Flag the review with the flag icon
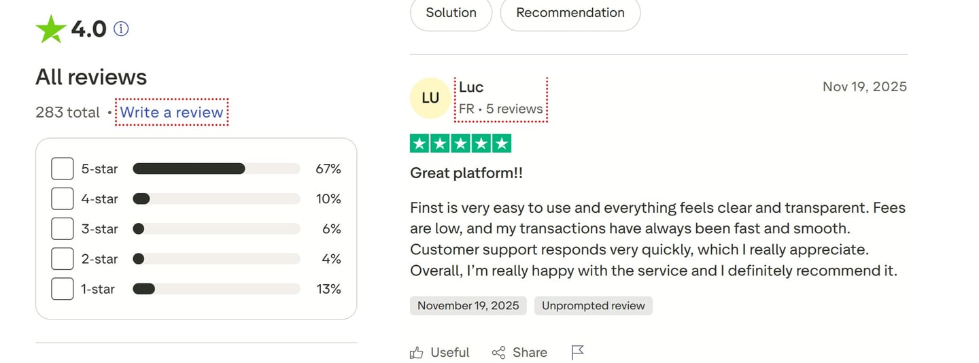Image resolution: width=979 pixels, height=363 pixels. [x=577, y=352]
